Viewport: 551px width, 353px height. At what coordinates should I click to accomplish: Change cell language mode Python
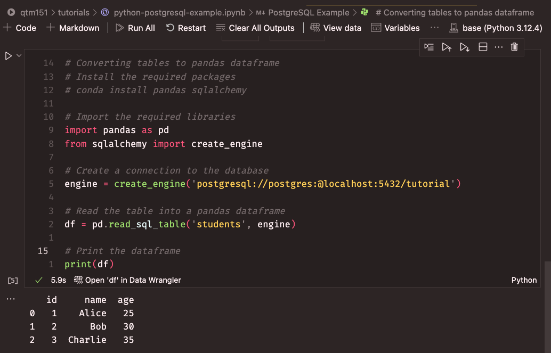click(x=524, y=280)
